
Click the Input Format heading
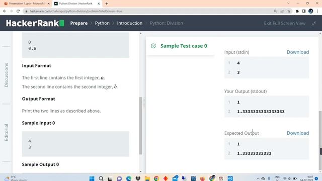tap(37, 66)
